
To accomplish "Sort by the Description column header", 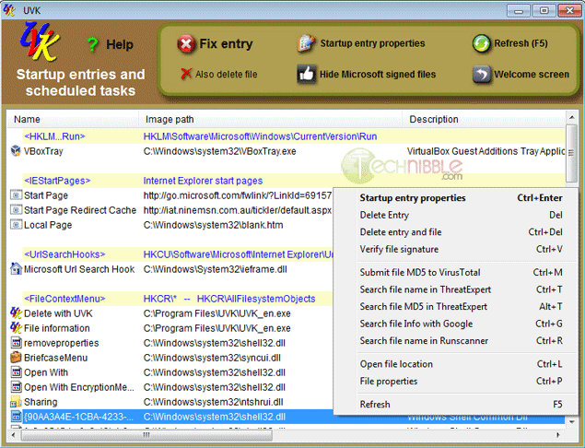I will coord(484,120).
